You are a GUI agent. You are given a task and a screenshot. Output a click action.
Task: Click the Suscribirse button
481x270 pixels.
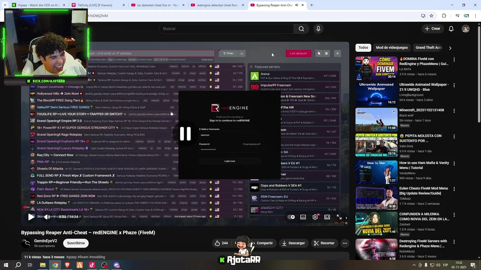coord(76,243)
